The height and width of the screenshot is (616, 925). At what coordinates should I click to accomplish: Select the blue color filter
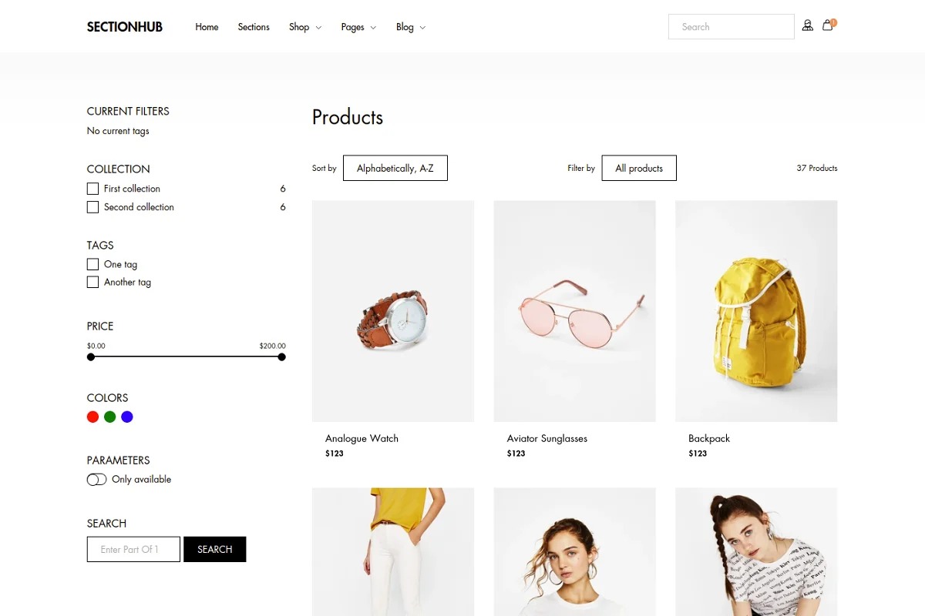tap(127, 417)
